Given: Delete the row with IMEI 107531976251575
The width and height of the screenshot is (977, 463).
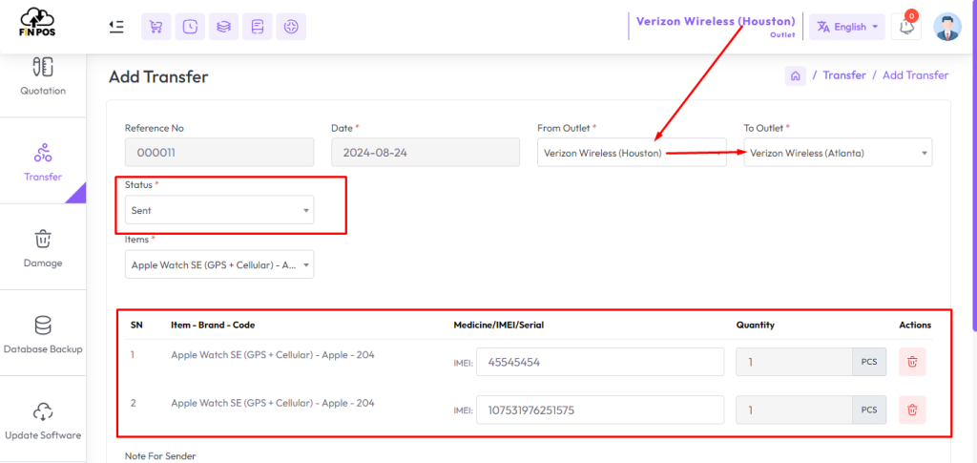Looking at the screenshot, I should click(912, 410).
